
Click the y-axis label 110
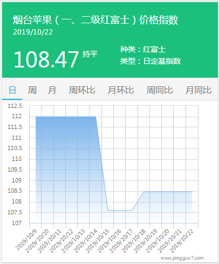pyautogui.click(x=17, y=159)
